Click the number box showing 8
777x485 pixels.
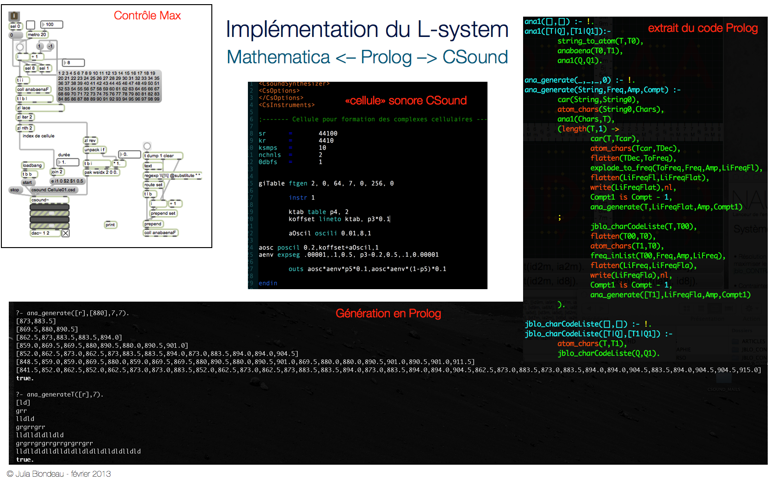click(x=74, y=62)
